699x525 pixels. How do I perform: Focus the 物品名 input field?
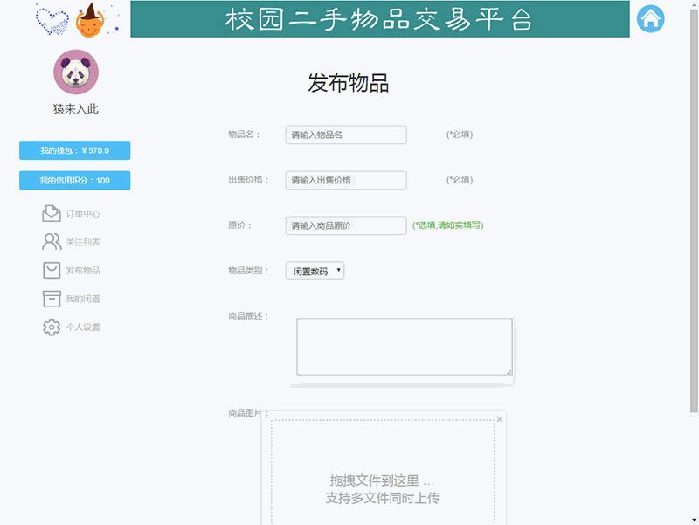[x=345, y=135]
